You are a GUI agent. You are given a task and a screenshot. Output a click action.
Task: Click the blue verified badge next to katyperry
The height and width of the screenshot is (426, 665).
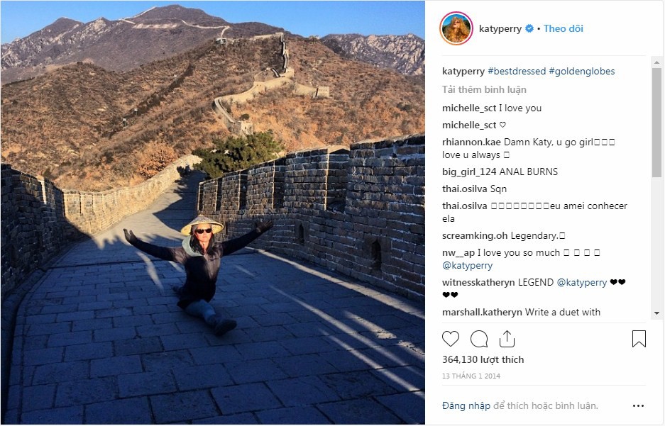(529, 28)
